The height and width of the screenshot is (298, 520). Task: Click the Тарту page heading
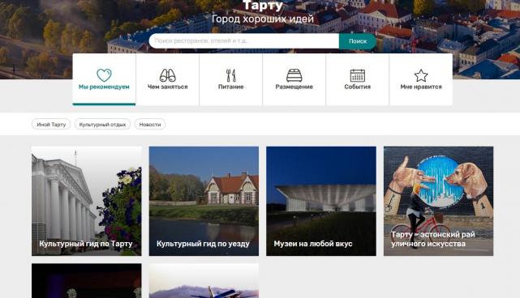pyautogui.click(x=263, y=6)
